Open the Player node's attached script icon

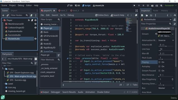(x=32, y=20)
